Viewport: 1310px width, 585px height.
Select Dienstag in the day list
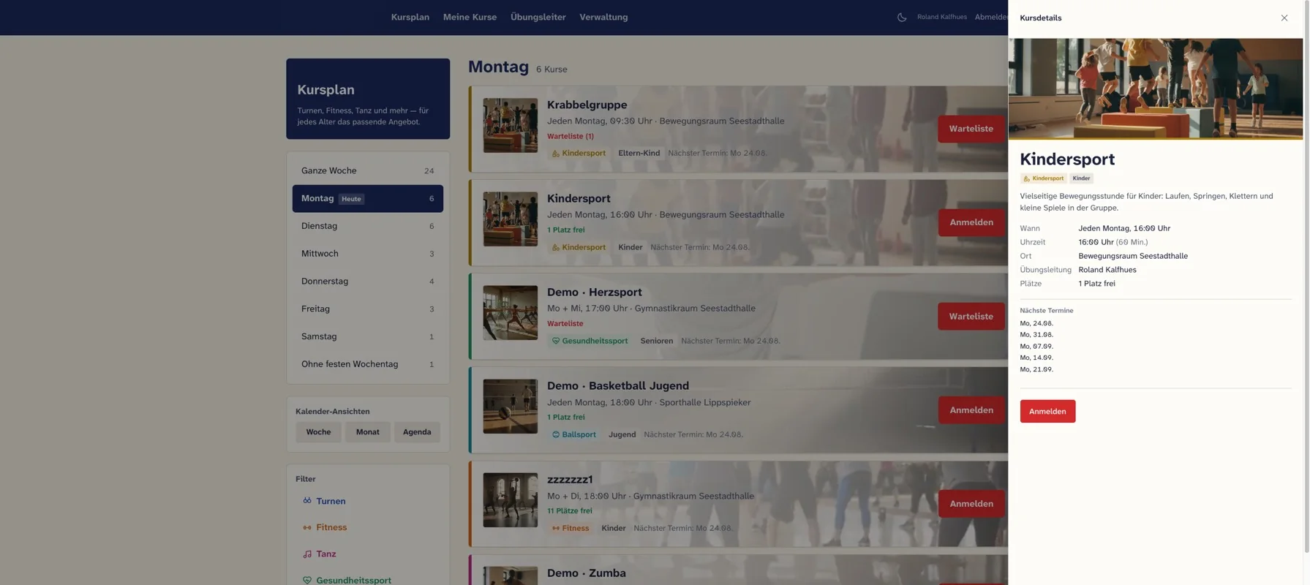[x=368, y=226]
